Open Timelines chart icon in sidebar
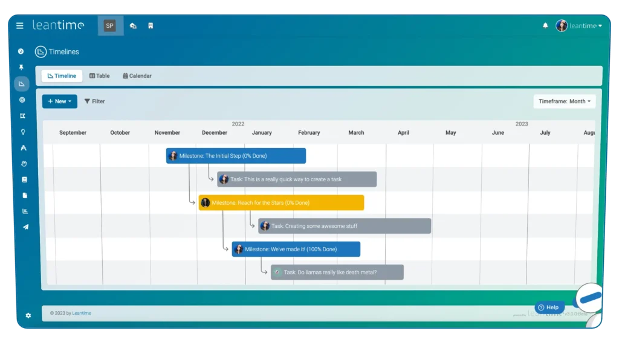Screen dimensions: 619x348 coord(22,83)
